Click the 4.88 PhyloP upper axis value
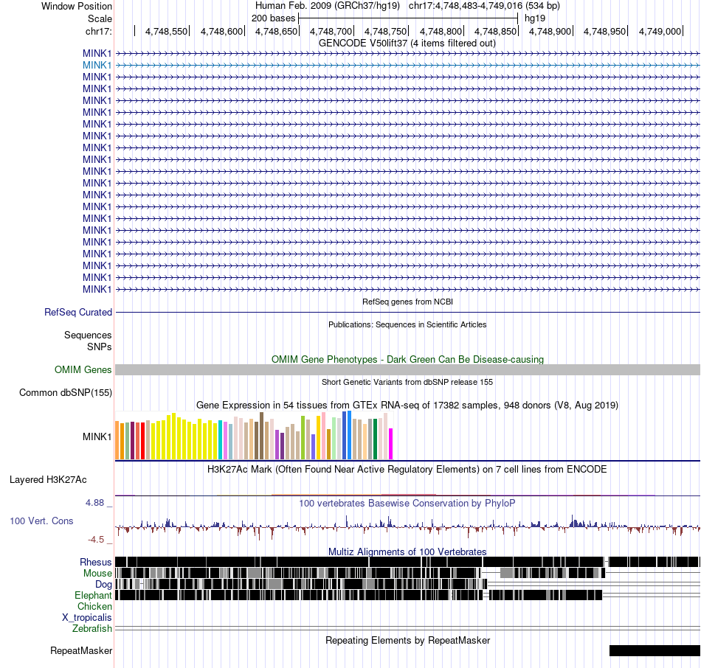 pos(94,503)
